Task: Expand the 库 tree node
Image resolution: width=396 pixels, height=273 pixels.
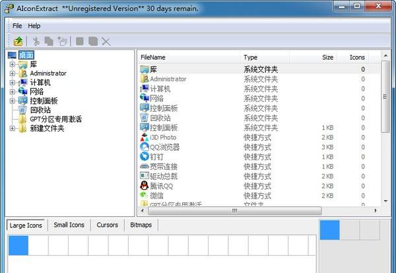Action: coord(12,64)
